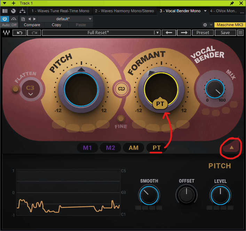Load next preset with right arrow

click(x=184, y=33)
